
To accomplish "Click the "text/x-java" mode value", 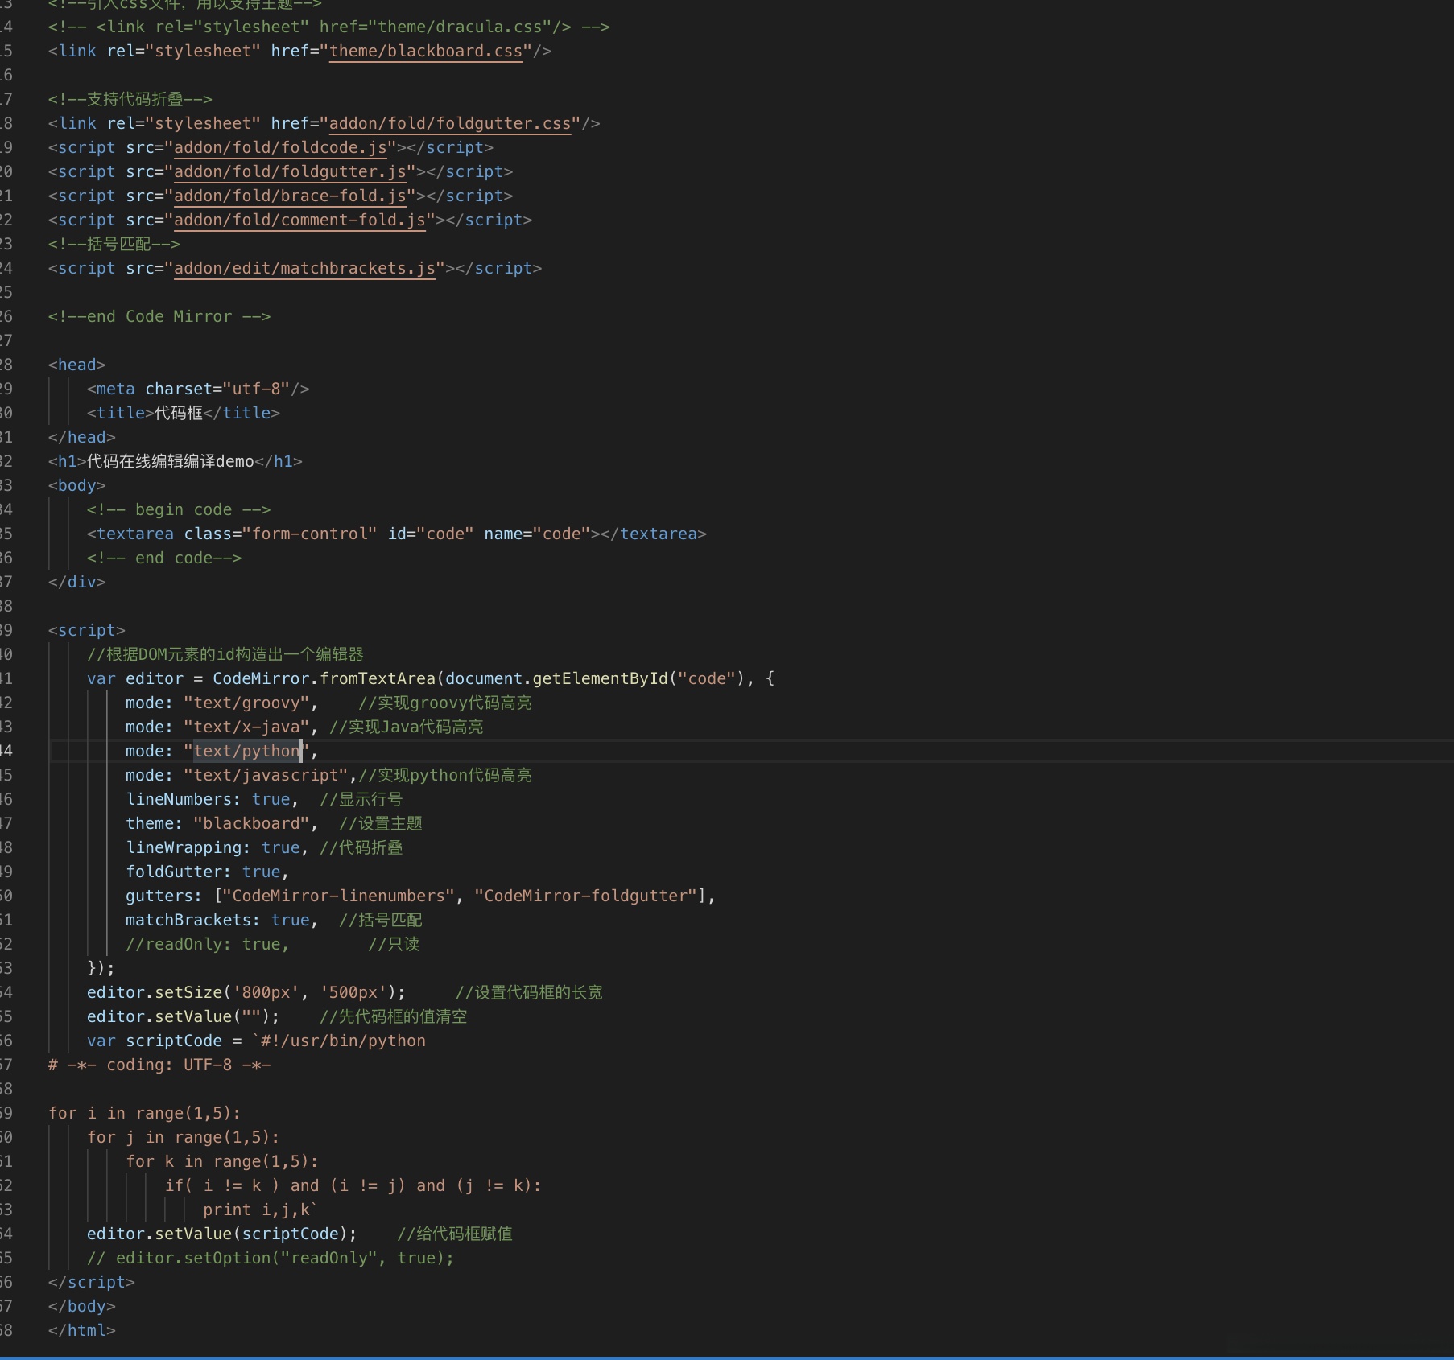I will (246, 727).
